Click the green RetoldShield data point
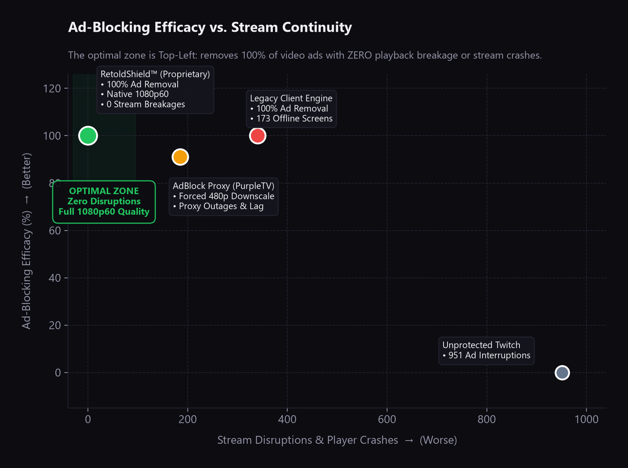The height and width of the screenshot is (468, 628). point(88,136)
